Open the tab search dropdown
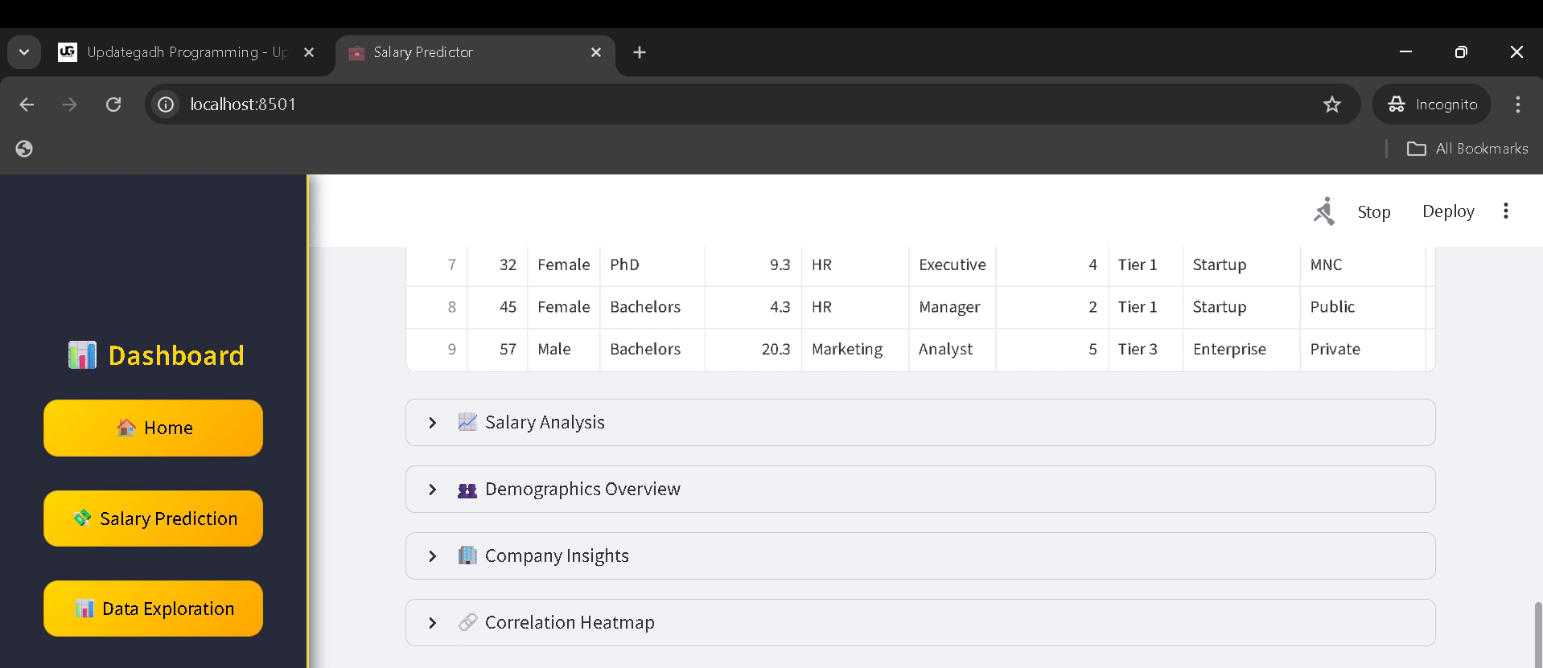 (24, 52)
